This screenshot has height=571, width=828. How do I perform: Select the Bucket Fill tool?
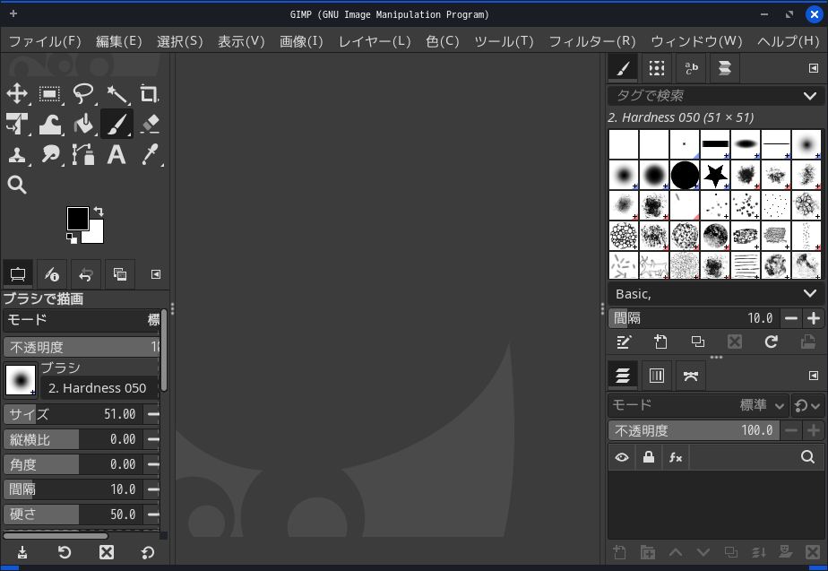[x=83, y=124]
